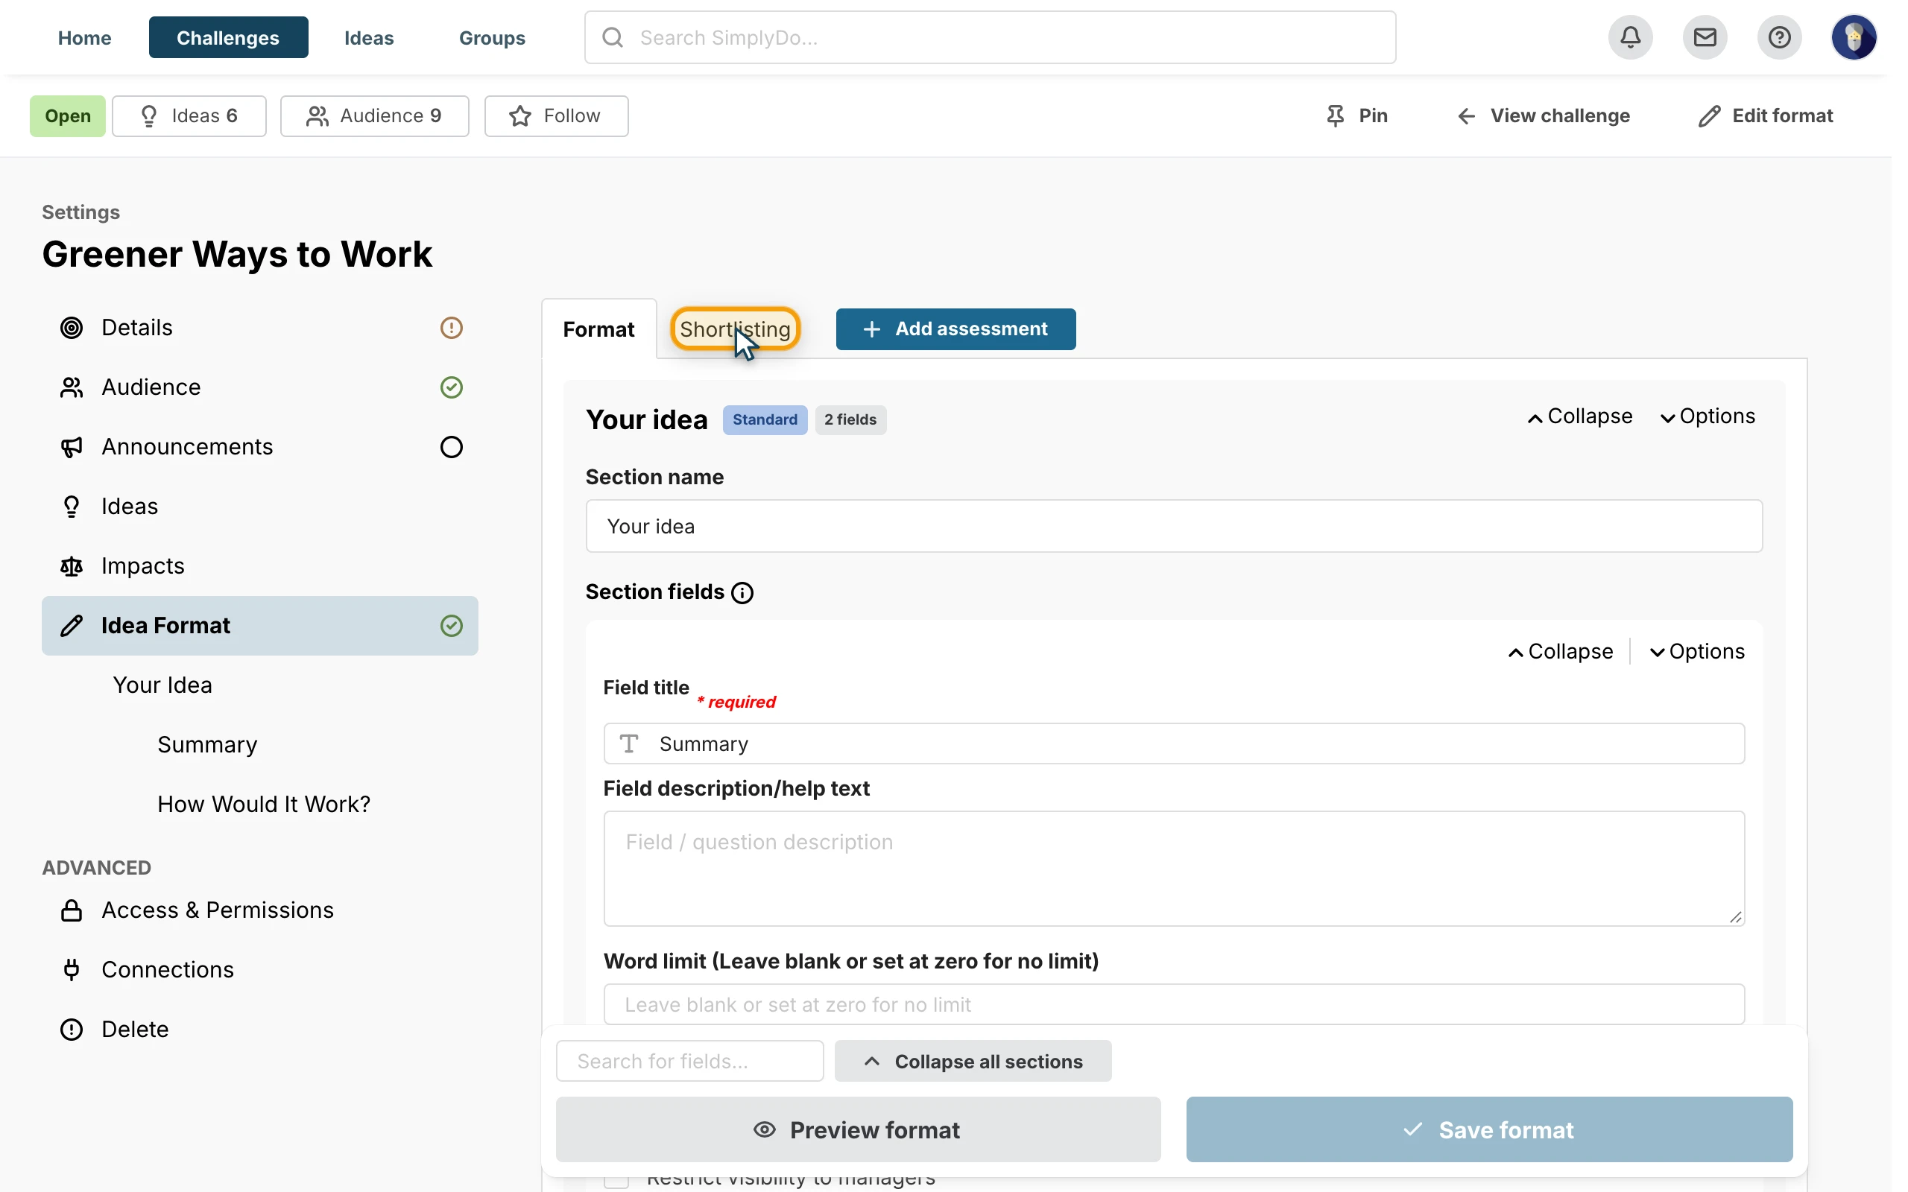This screenshot has width=1908, height=1192.
Task: Click the Section fields info icon
Action: [x=742, y=592]
